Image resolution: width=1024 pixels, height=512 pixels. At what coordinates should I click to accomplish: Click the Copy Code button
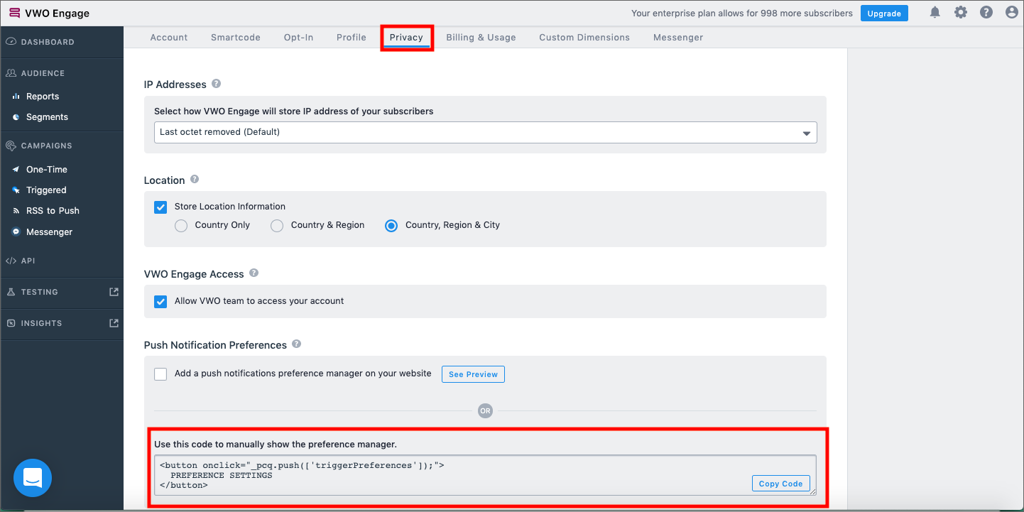pos(780,484)
